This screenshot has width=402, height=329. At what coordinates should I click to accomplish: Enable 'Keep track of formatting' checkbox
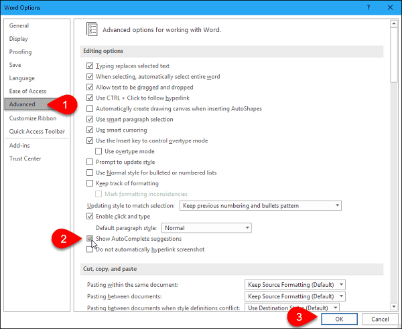pyautogui.click(x=90, y=183)
